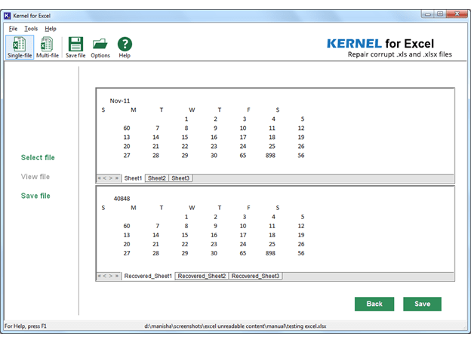This screenshot has width=471, height=343.
Task: Open the Options folder icon
Action: point(100,47)
